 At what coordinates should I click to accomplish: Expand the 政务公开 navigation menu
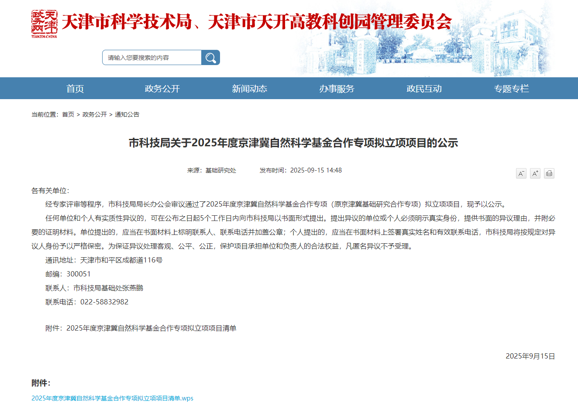coord(162,89)
